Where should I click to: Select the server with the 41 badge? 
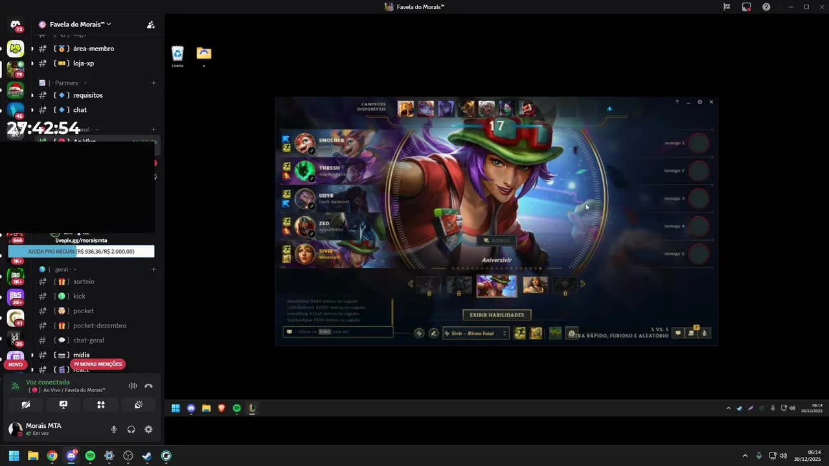click(16, 317)
